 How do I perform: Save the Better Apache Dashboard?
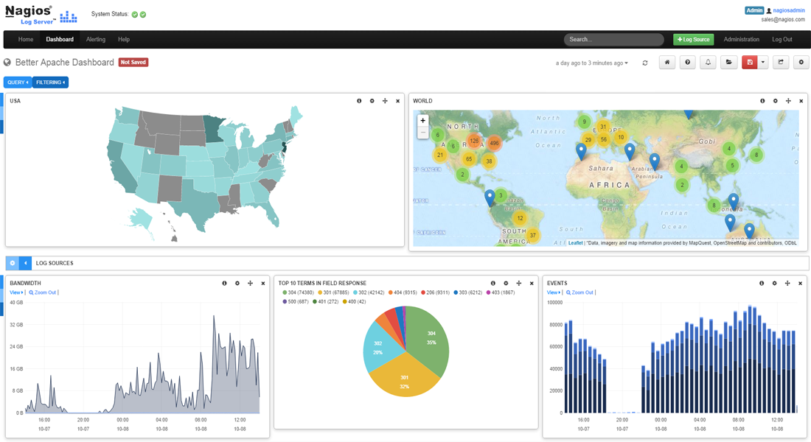[x=749, y=63]
